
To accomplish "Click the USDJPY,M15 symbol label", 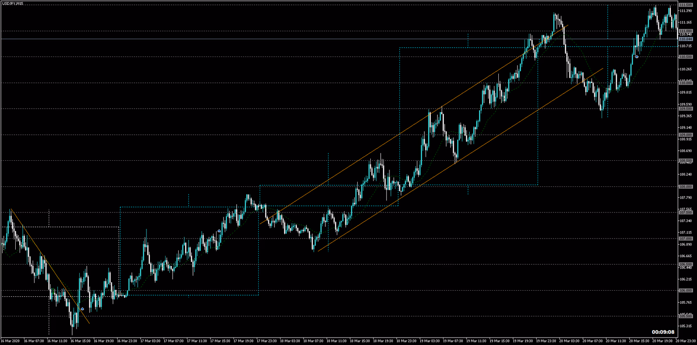I will pyautogui.click(x=13, y=3).
